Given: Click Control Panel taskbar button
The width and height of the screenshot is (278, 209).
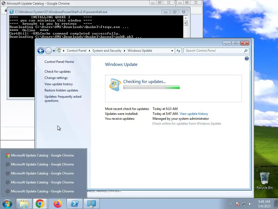Looking at the screenshot, I should [x=91, y=204].
